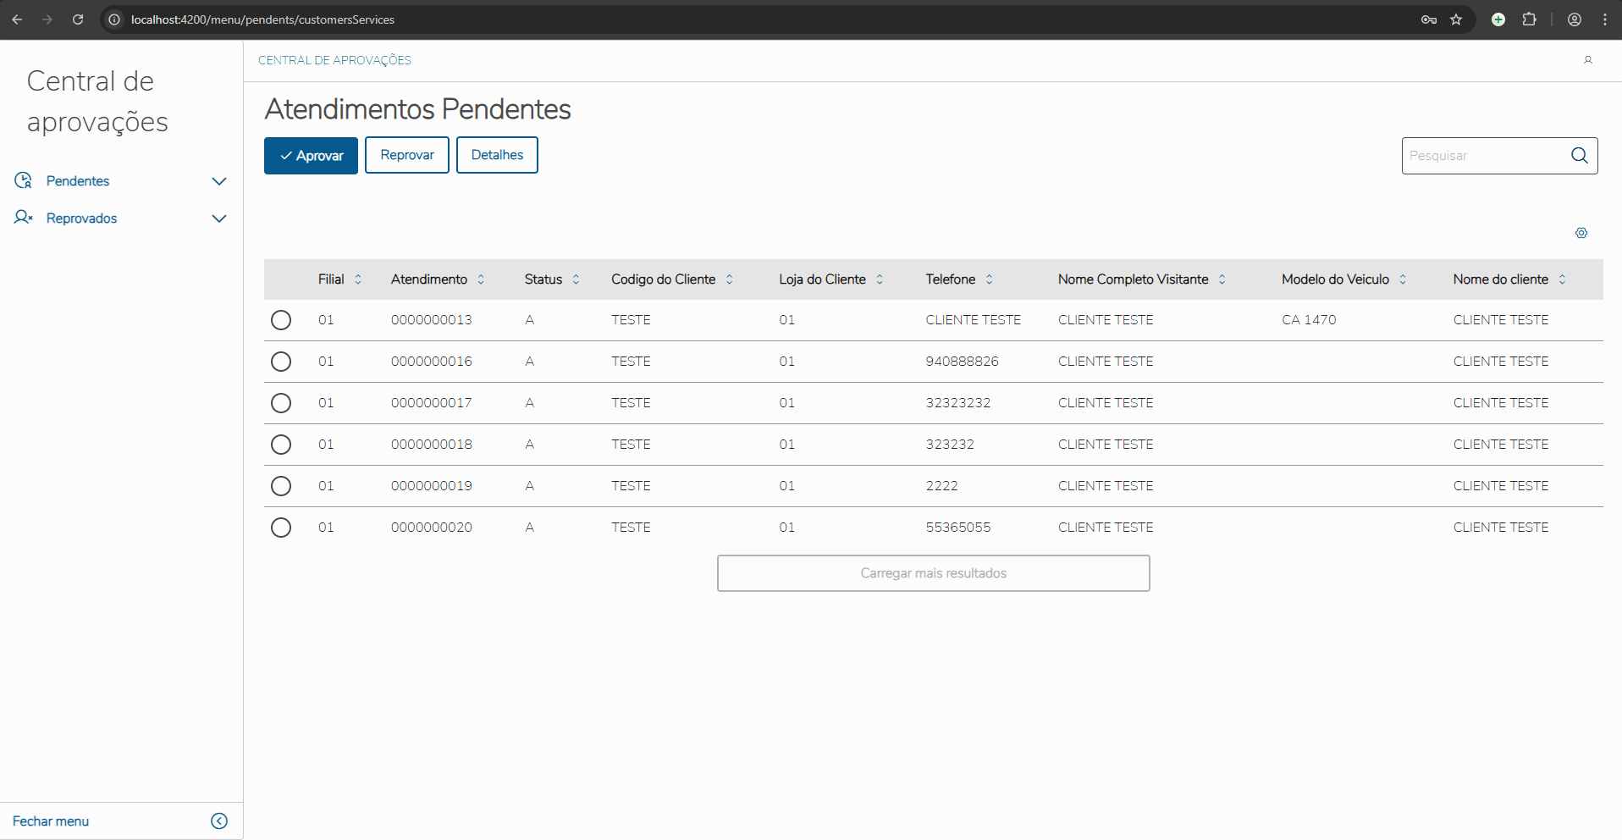Click the search magnifier icon
Viewport: 1622px width, 840px height.
(x=1580, y=155)
